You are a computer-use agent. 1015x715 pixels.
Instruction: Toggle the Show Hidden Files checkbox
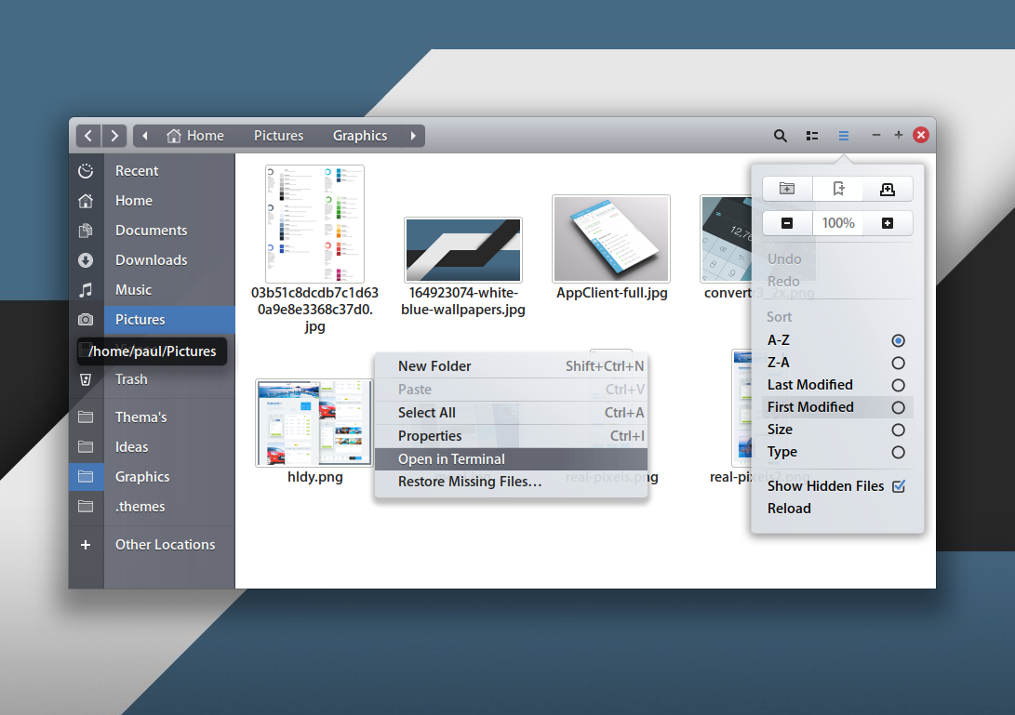[899, 486]
